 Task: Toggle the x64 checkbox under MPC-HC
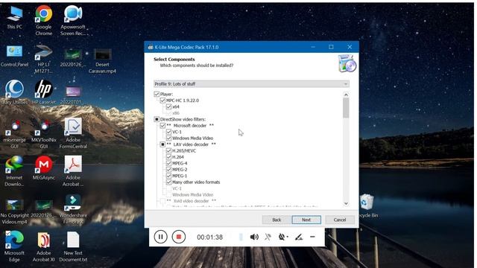click(x=168, y=107)
